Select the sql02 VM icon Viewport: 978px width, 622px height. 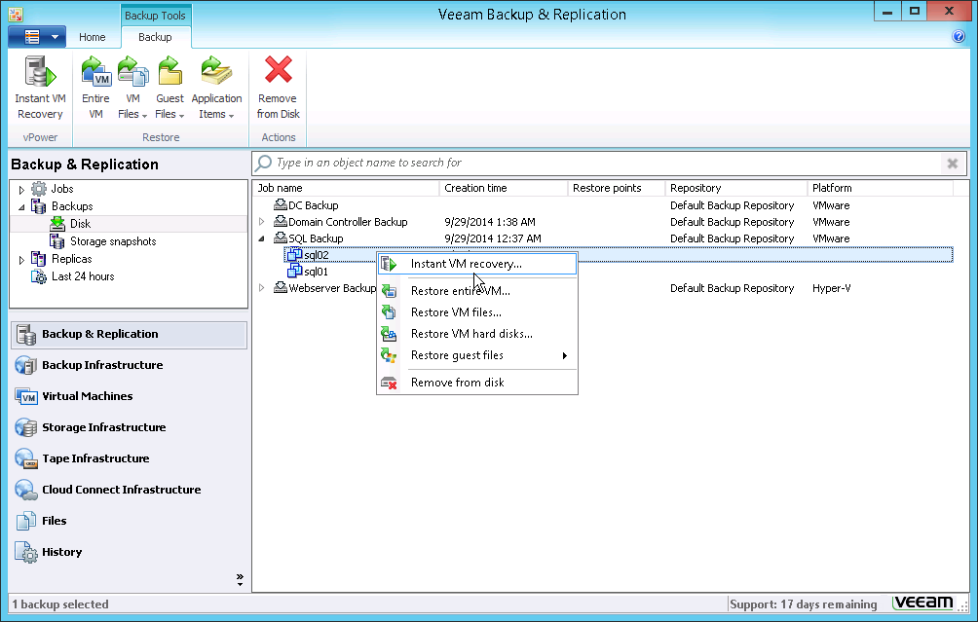[x=294, y=254]
